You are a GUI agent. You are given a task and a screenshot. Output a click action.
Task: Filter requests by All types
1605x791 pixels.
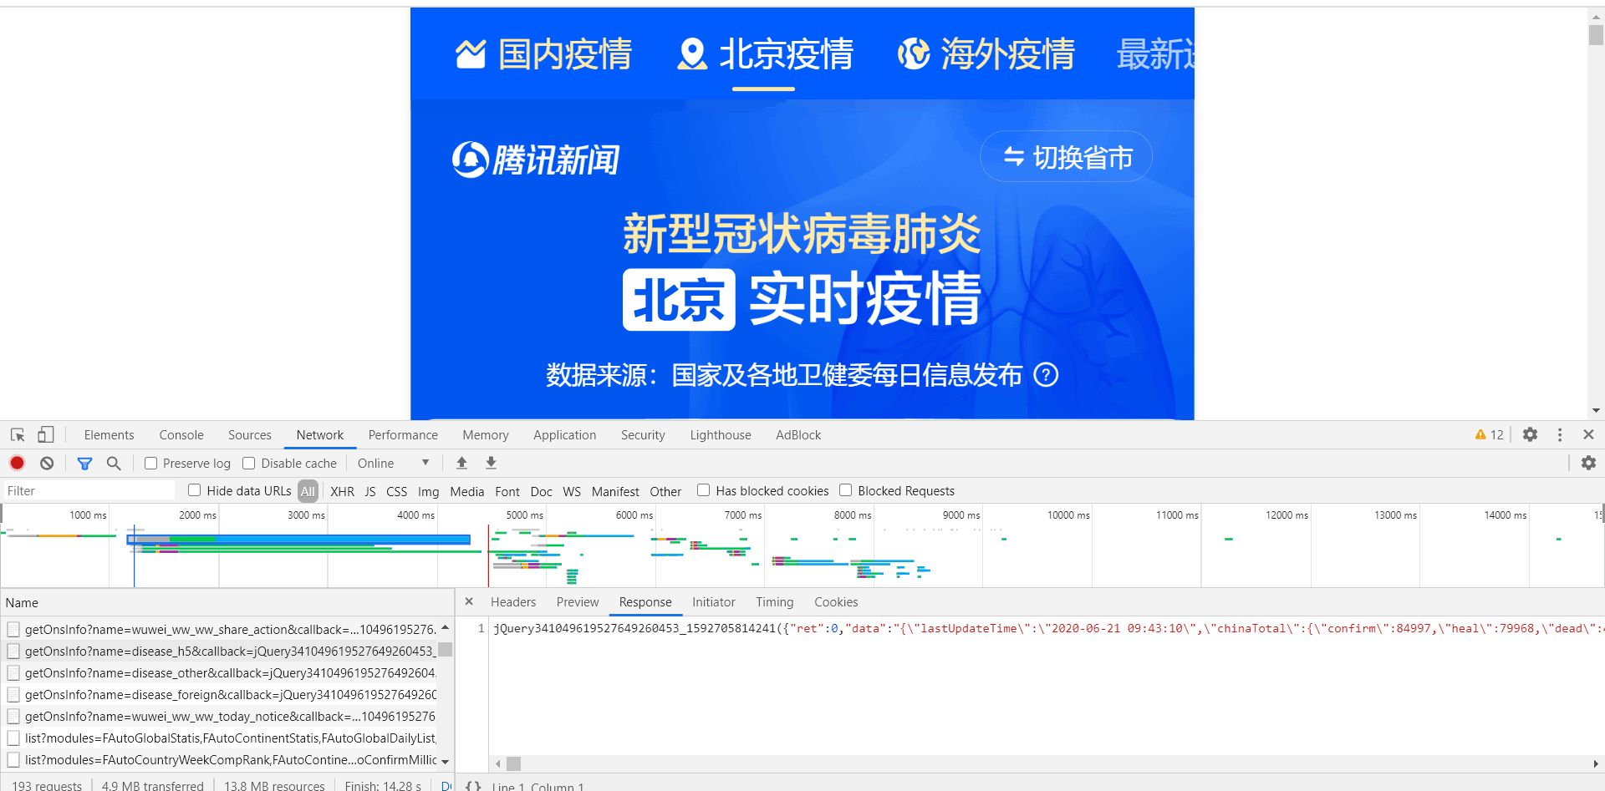[x=308, y=491]
